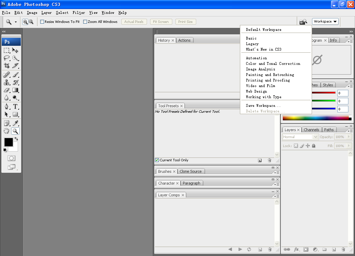Click the Zoom Out magnifier in options bar
The image size is (355, 256).
click(x=31, y=22)
